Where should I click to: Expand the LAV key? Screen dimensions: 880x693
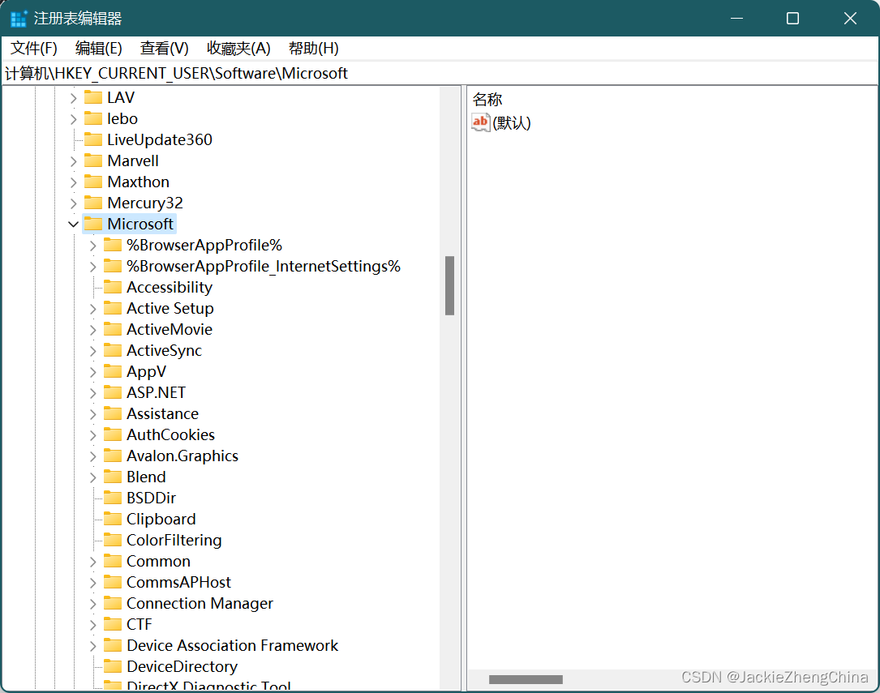[73, 98]
